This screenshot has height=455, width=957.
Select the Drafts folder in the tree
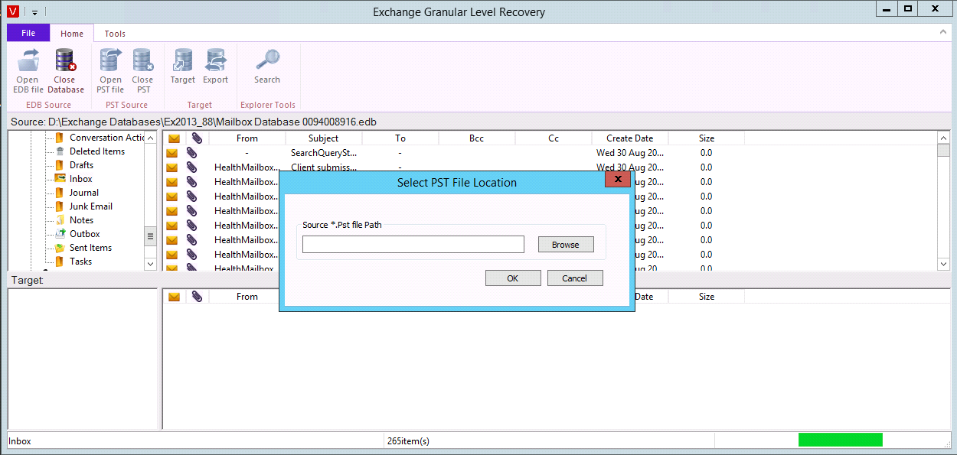(81, 165)
